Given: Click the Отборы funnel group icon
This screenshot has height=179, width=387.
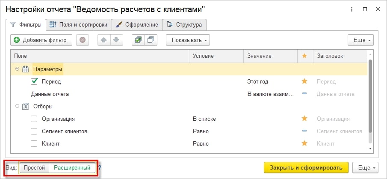Looking at the screenshot, I should pyautogui.click(x=25, y=106).
